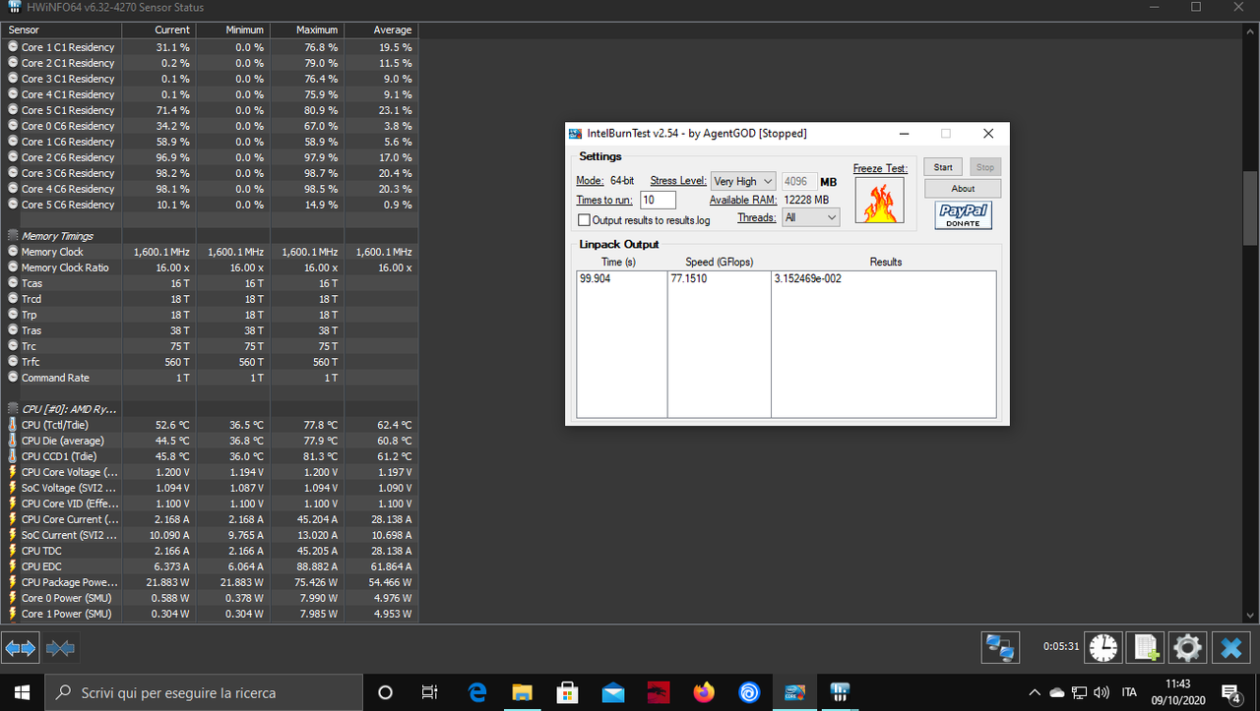The height and width of the screenshot is (711, 1260).
Task: Click the disabled Stop button
Action: pyautogui.click(x=985, y=167)
